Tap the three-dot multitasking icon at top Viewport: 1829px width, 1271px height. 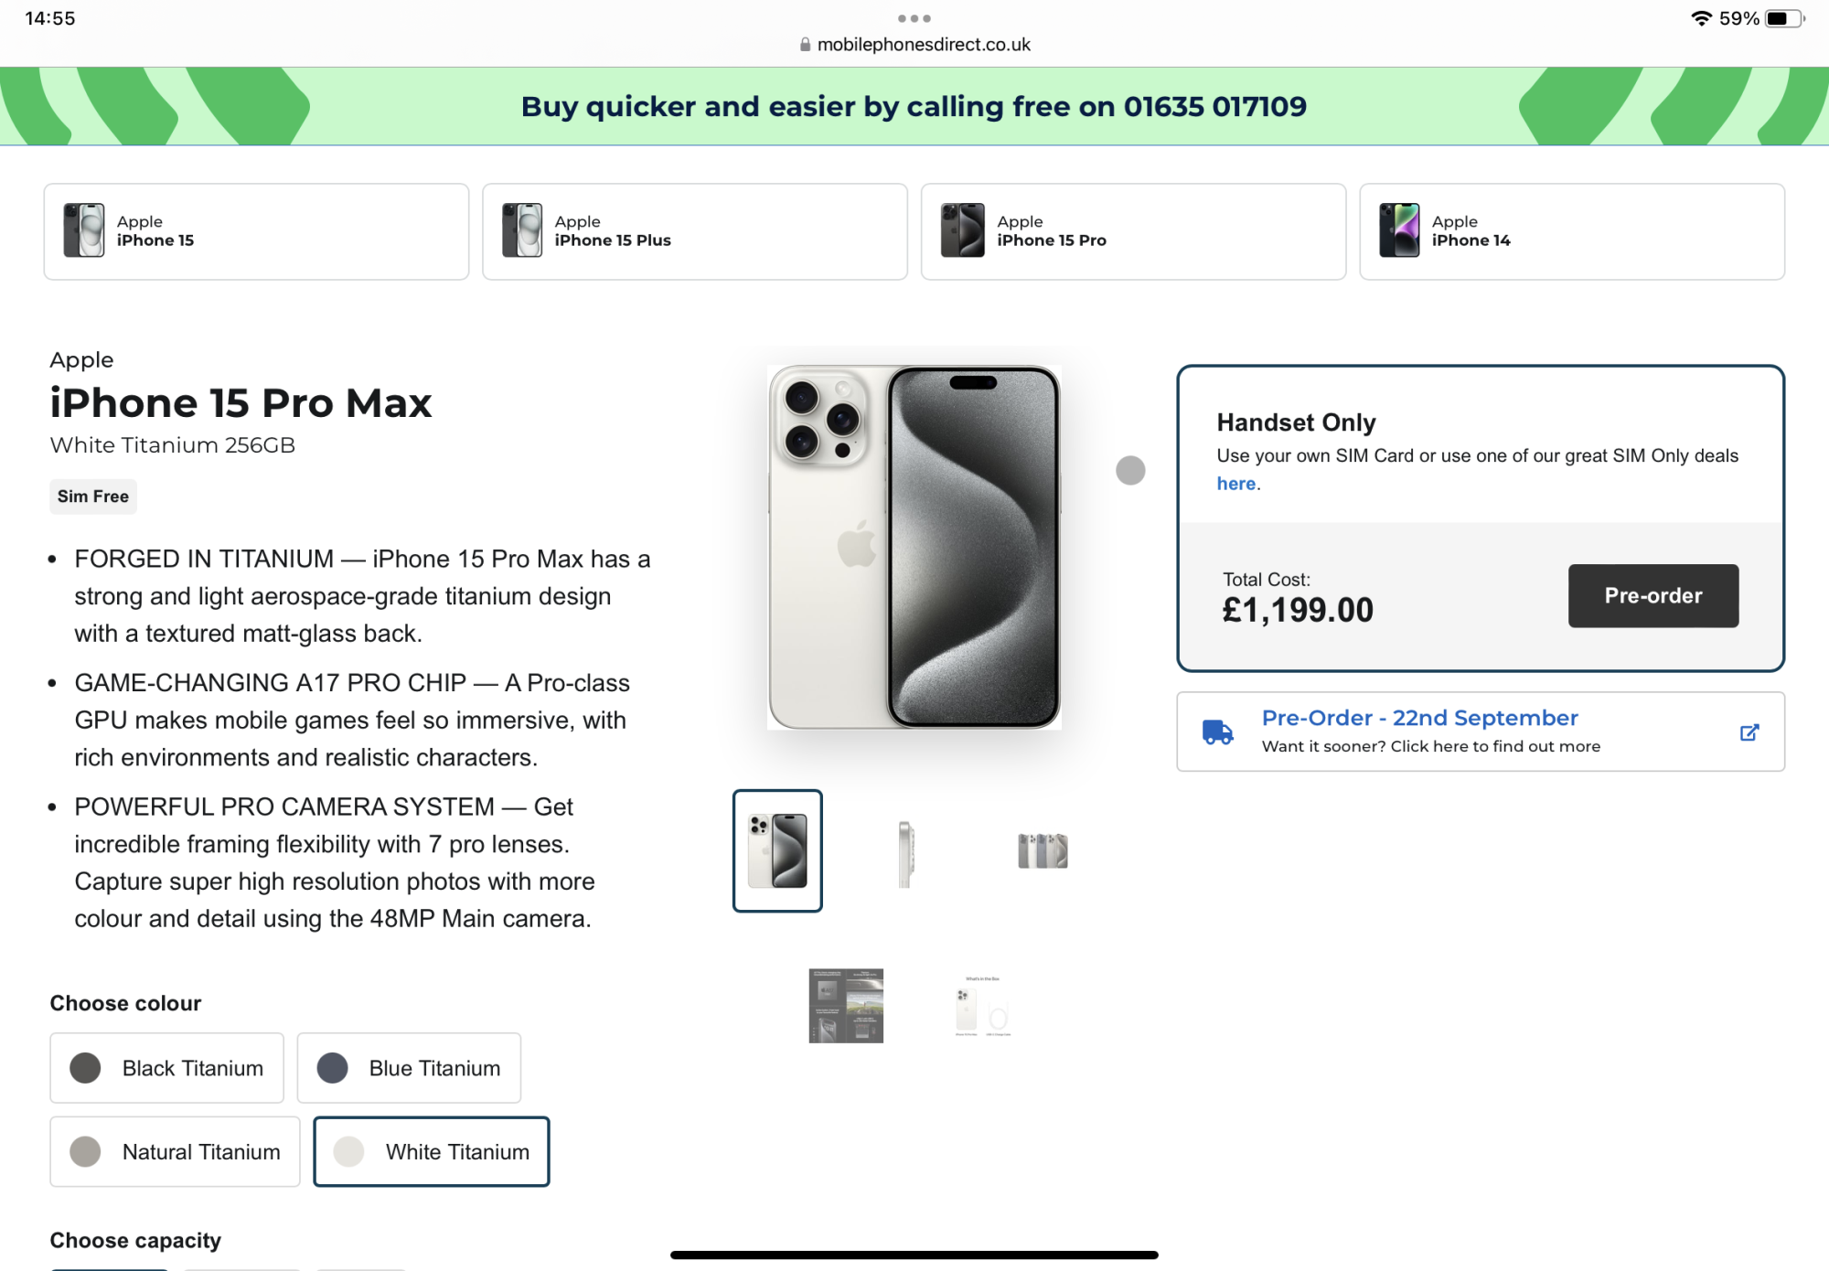click(x=914, y=18)
